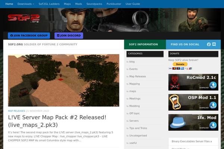Click the article excerpt starting It's here!
The image size is (224, 149).
pyautogui.click(x=60, y=136)
